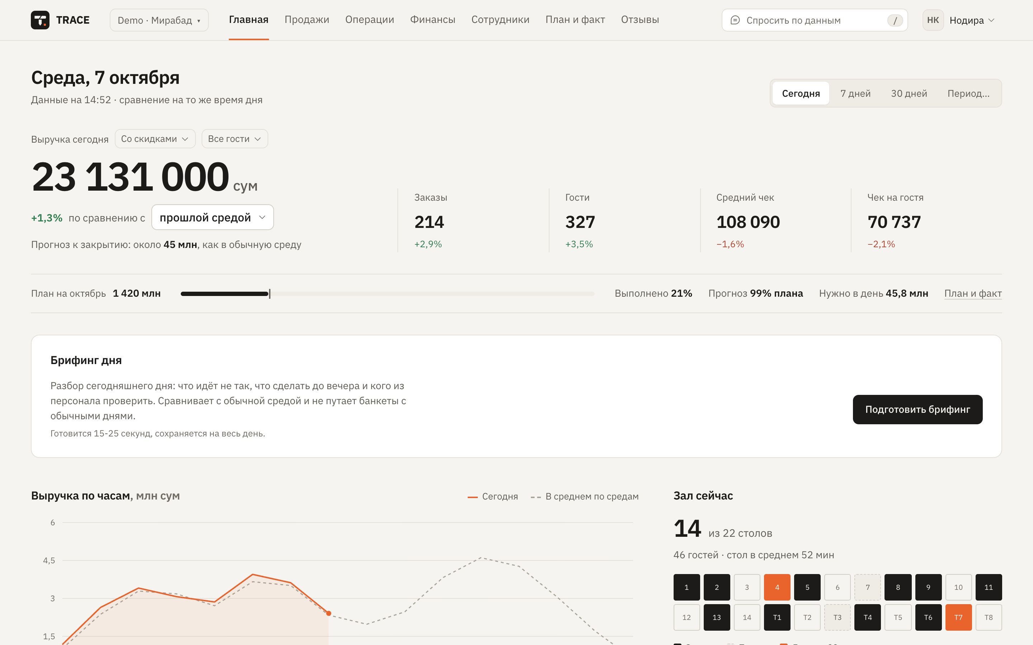The image size is (1033, 645).
Task: Select orange table T7 tile
Action: click(x=958, y=617)
